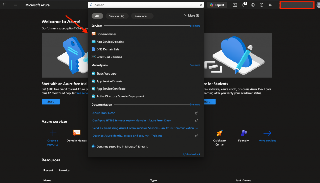Click the free trial key illustration

65,55
